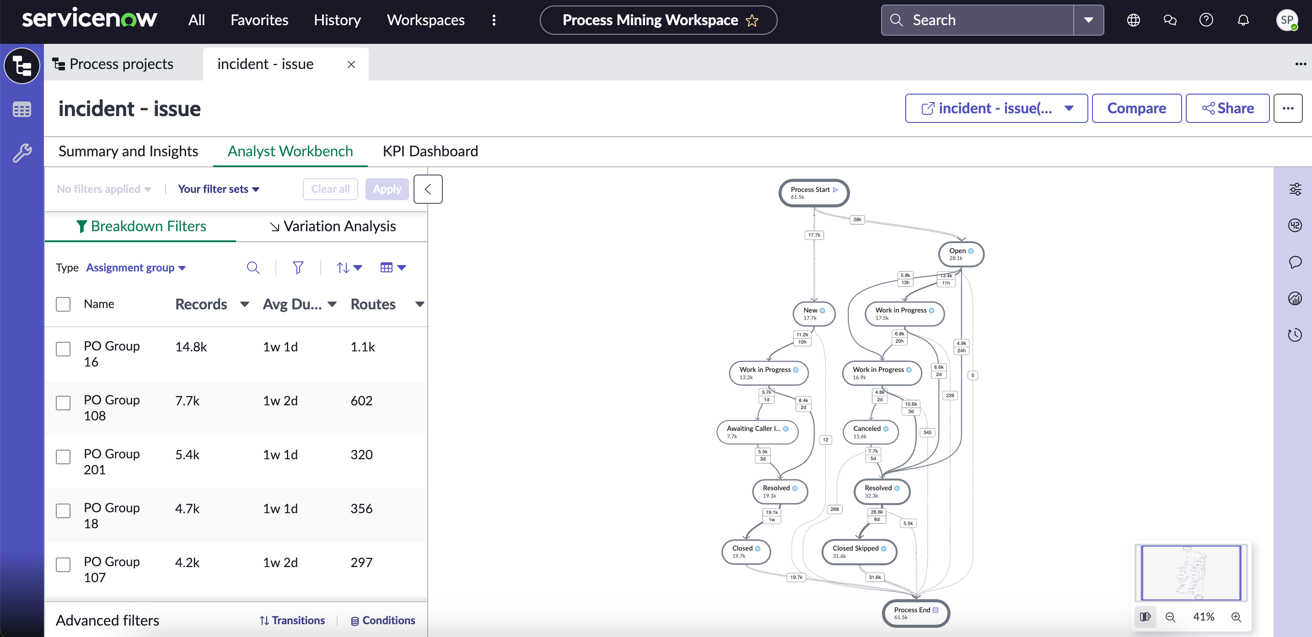Open Conditions advanced filter
Viewport: 1312px width, 637px height.
pos(383,621)
